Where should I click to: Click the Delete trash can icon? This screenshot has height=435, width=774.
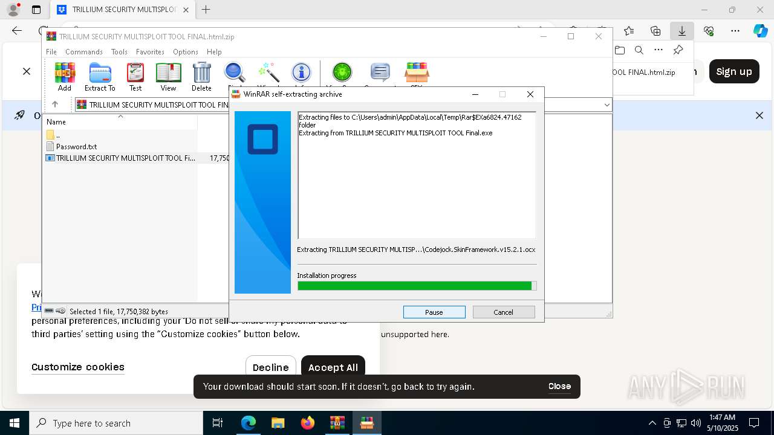coord(201,77)
